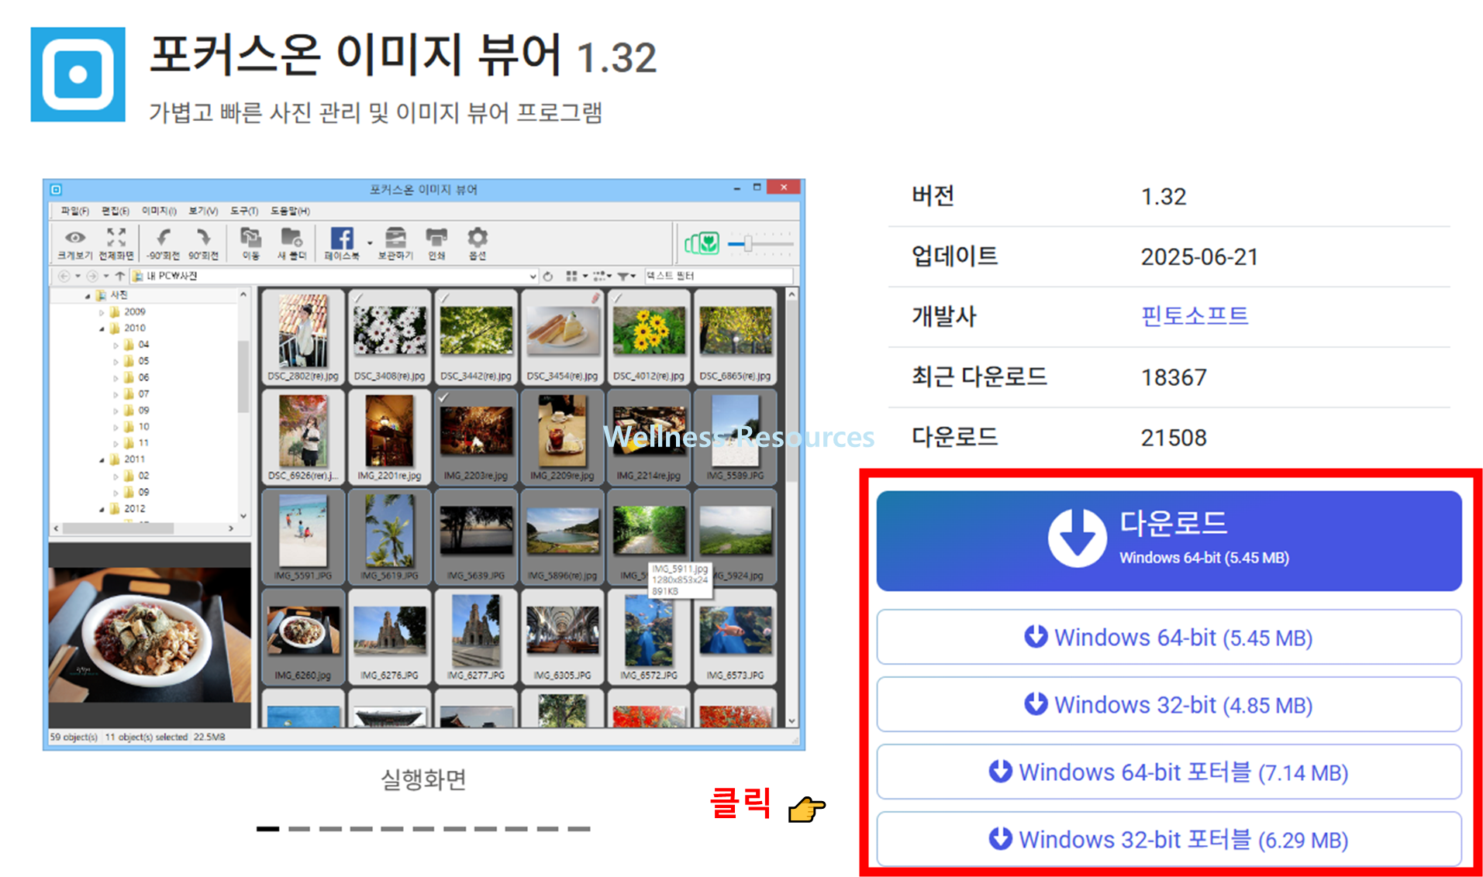Click the 크게보기 eye icon in toolbar
The width and height of the screenshot is (1483, 877).
click(75, 238)
